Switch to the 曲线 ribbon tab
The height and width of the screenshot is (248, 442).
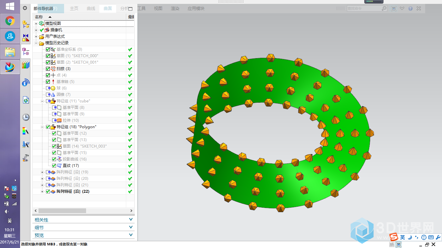[91, 8]
